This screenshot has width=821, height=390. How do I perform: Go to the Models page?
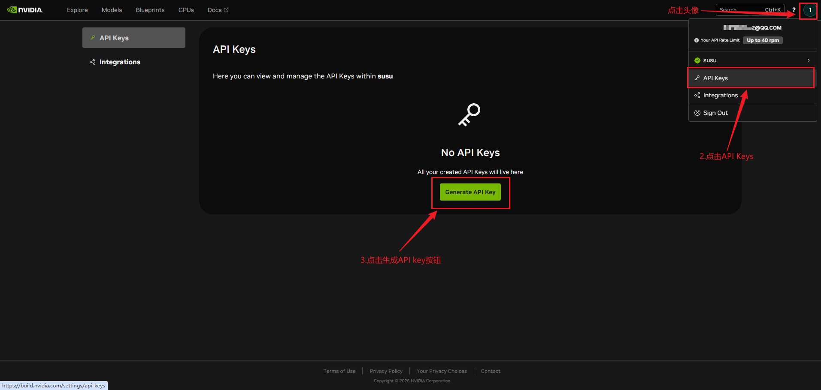point(112,10)
